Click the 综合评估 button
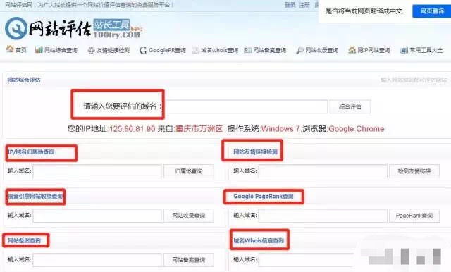The image size is (451, 272). point(350,106)
